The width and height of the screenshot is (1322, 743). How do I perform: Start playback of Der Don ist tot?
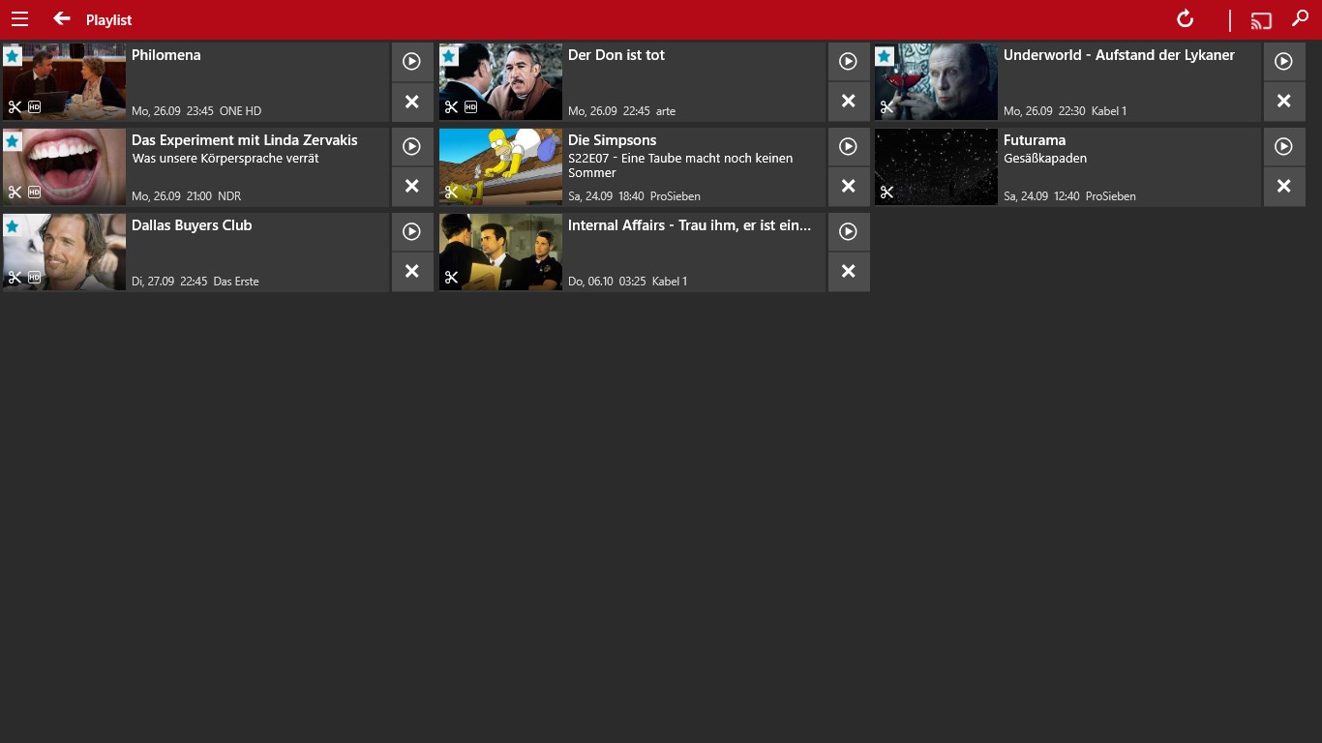[849, 61]
